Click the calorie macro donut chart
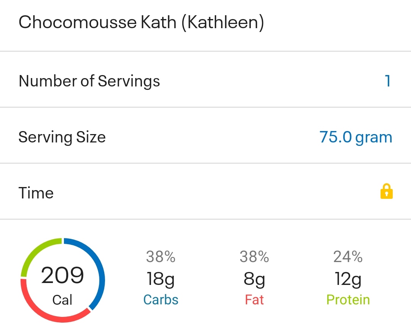411x331 pixels. coord(62,281)
